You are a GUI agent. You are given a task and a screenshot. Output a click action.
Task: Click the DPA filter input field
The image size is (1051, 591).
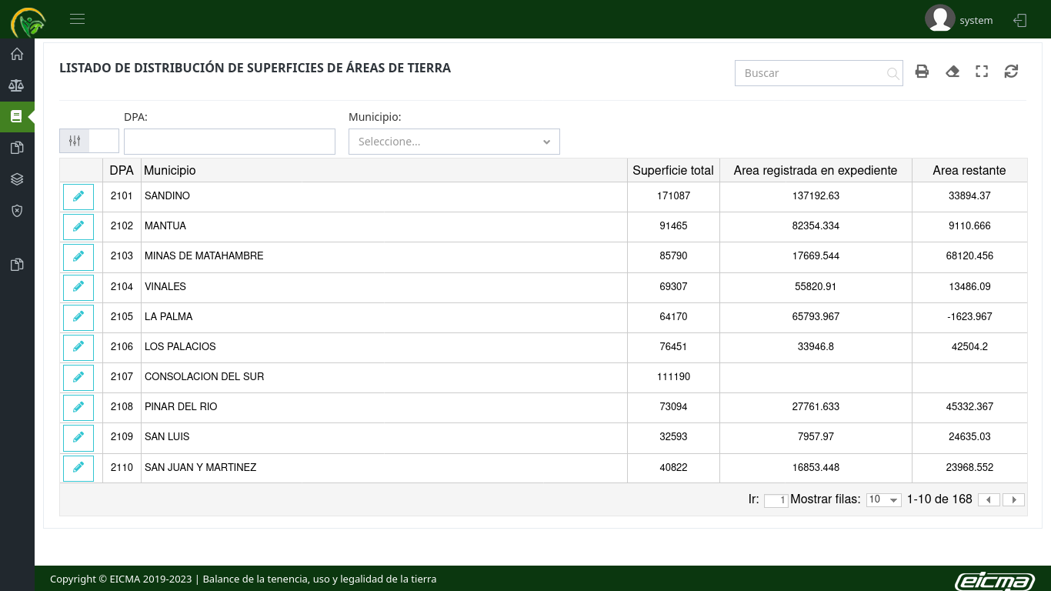click(229, 142)
